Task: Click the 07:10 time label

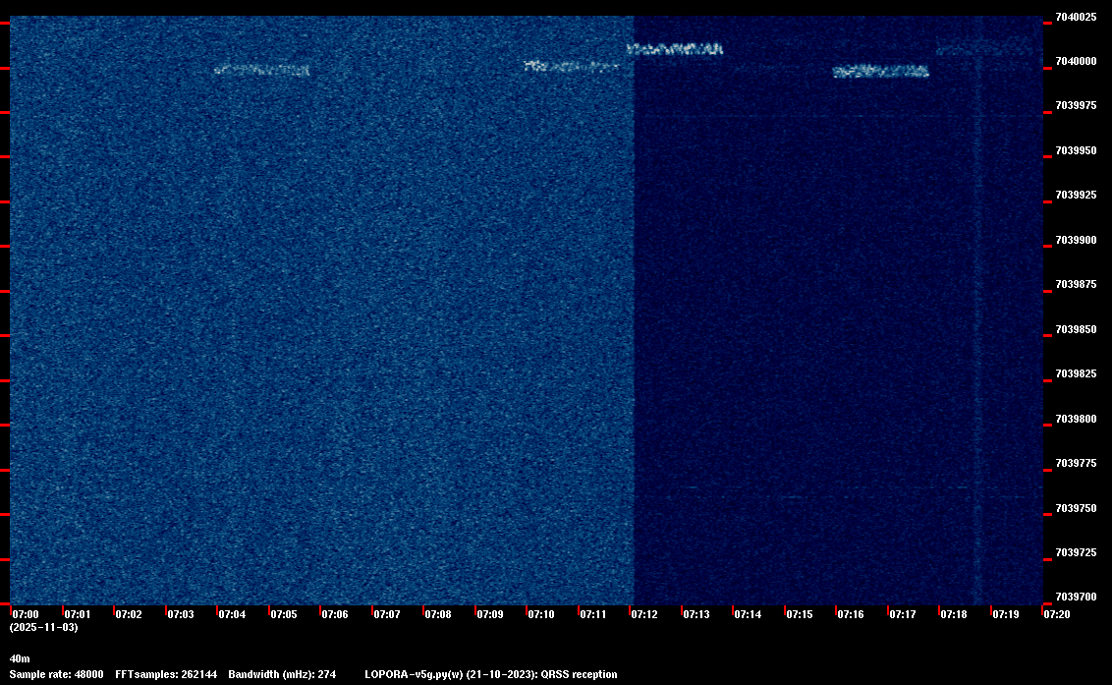Action: point(541,614)
